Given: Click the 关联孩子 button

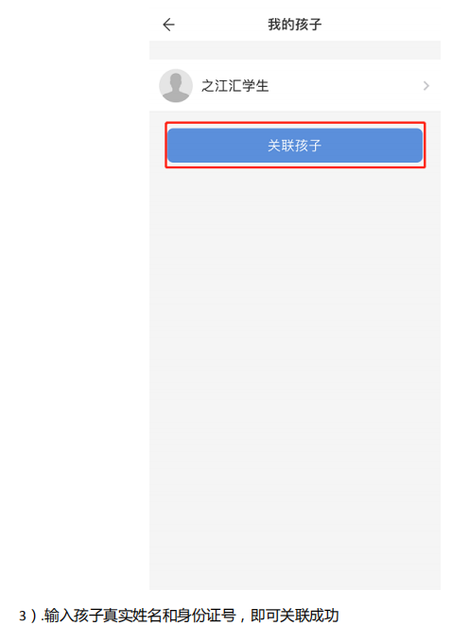Looking at the screenshot, I should pos(295,146).
